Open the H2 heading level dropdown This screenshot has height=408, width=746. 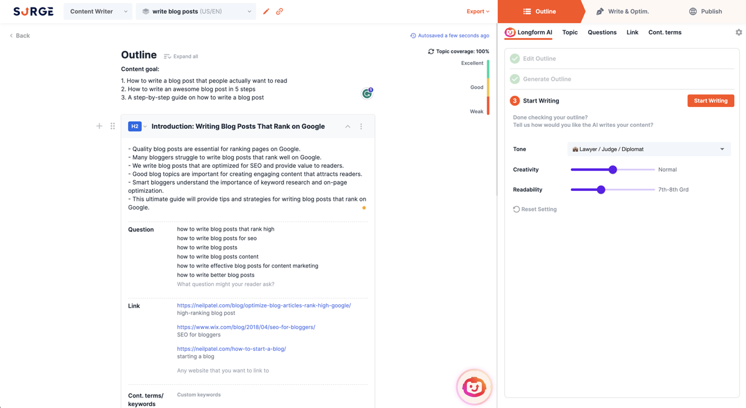click(x=137, y=126)
